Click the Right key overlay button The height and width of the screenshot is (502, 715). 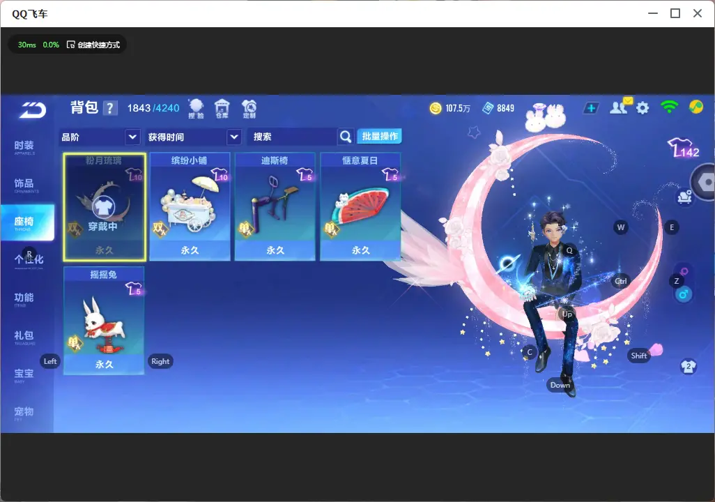(160, 361)
